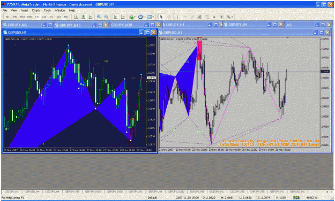
Task: Open the arrows objects tool
Action: (228, 17)
